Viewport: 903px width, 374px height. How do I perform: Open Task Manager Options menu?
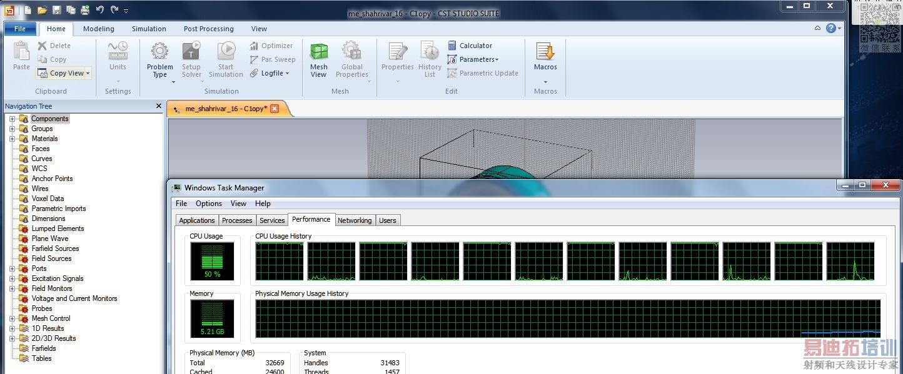[209, 204]
